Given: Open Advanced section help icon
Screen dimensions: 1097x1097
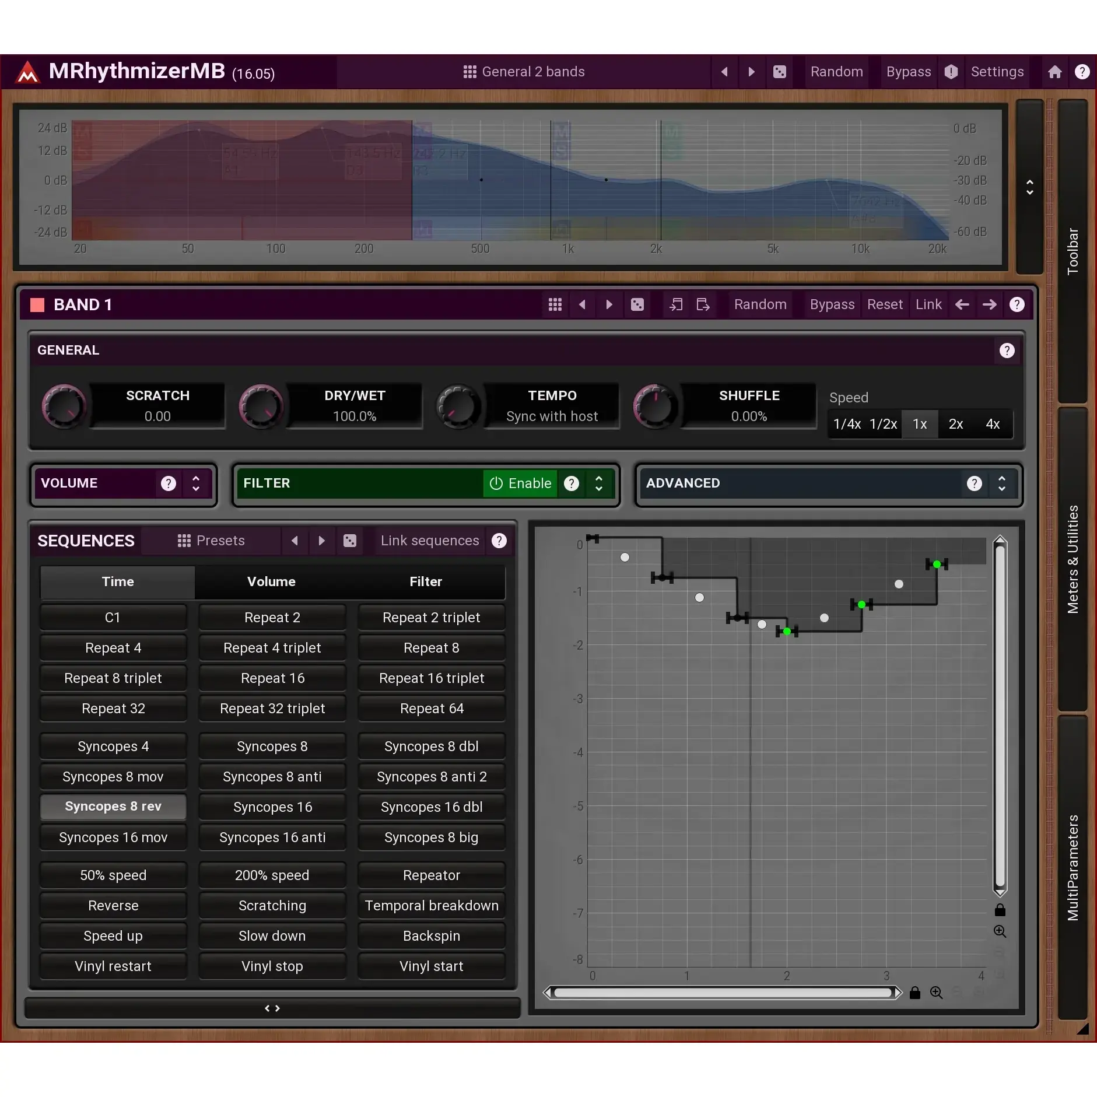Looking at the screenshot, I should (x=975, y=483).
